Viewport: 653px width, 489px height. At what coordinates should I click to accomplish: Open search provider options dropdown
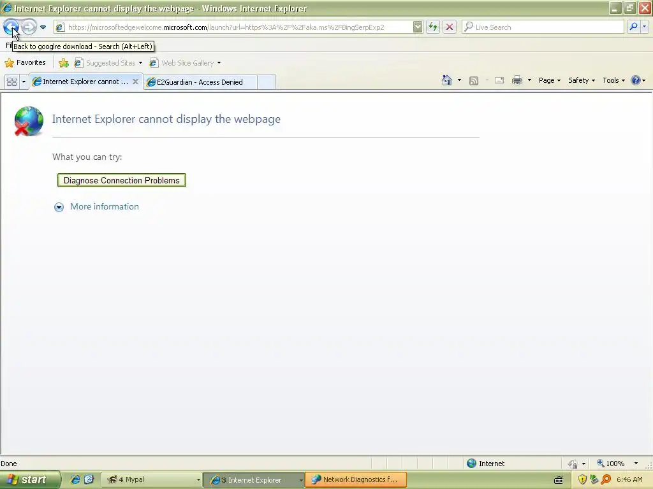[644, 27]
